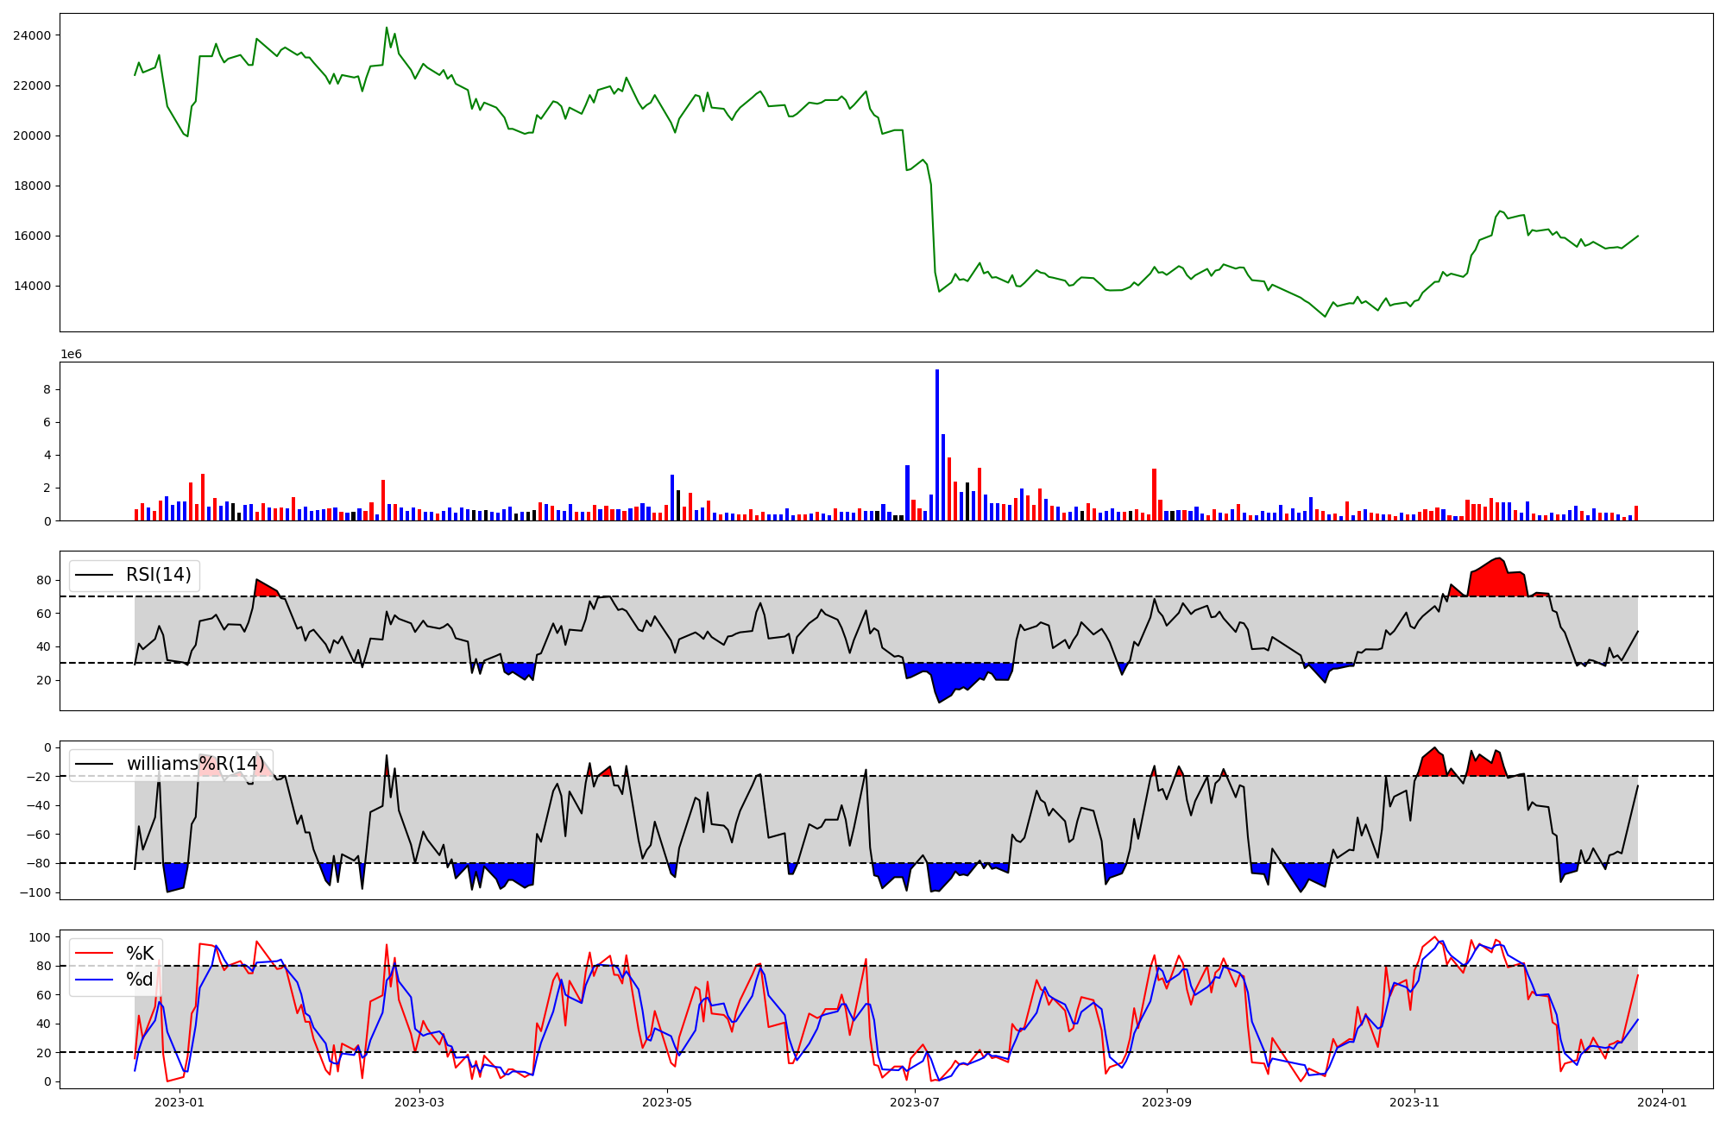
Task: Click the tallest blue volume bar
Action: (937, 444)
